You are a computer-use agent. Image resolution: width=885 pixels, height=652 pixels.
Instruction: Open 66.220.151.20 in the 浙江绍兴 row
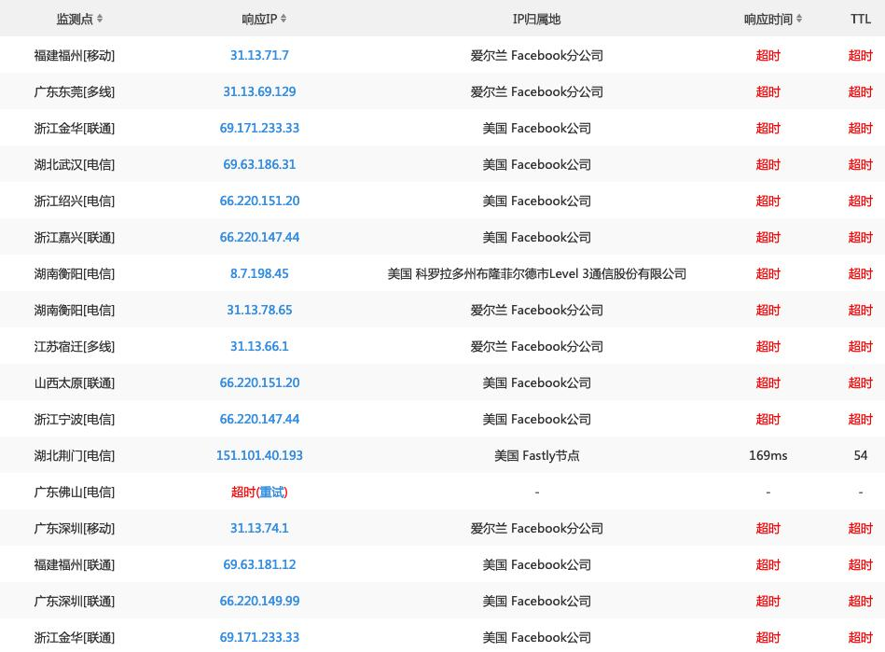click(x=259, y=201)
